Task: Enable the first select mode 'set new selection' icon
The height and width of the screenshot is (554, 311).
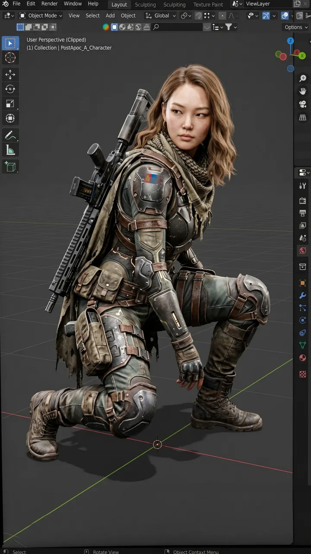Action: [x=20, y=27]
